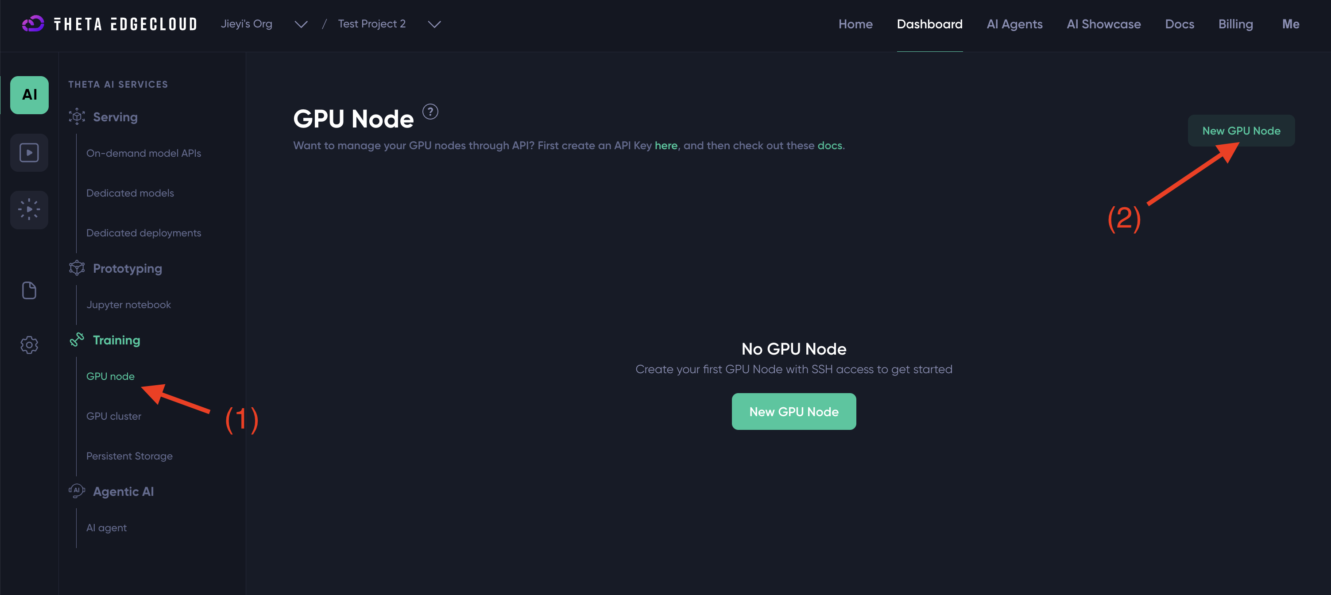Viewport: 1331px width, 595px height.
Task: Click the Agentic AI section icon
Action: coord(77,491)
